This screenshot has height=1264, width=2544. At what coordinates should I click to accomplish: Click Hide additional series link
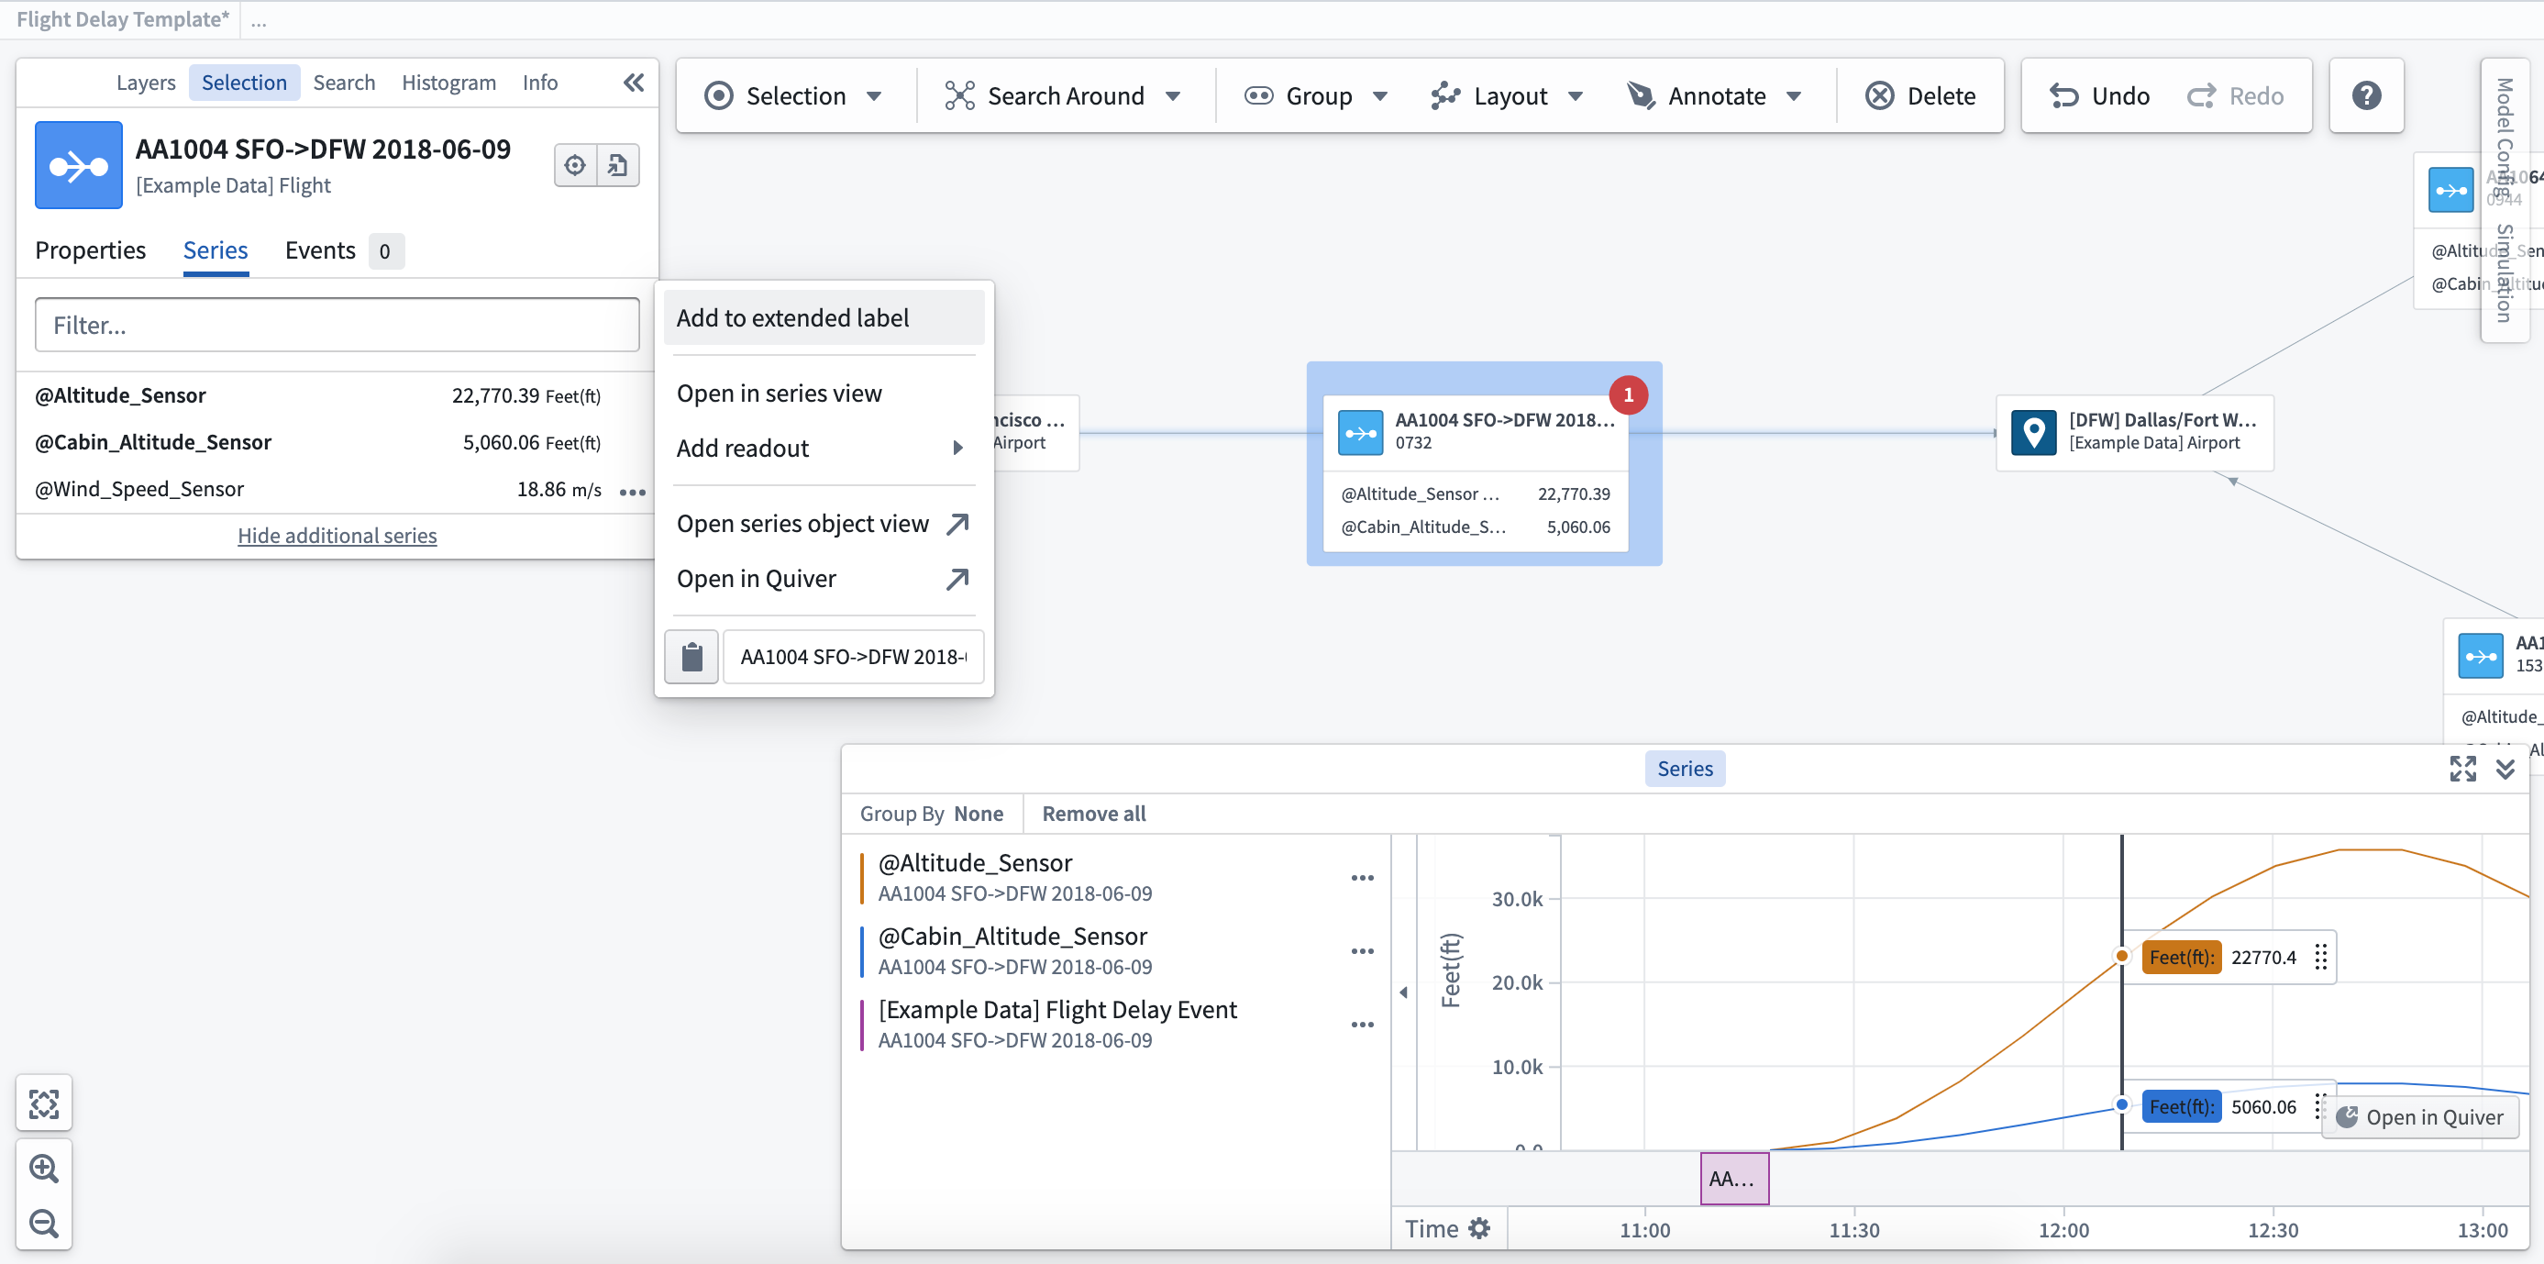336,534
